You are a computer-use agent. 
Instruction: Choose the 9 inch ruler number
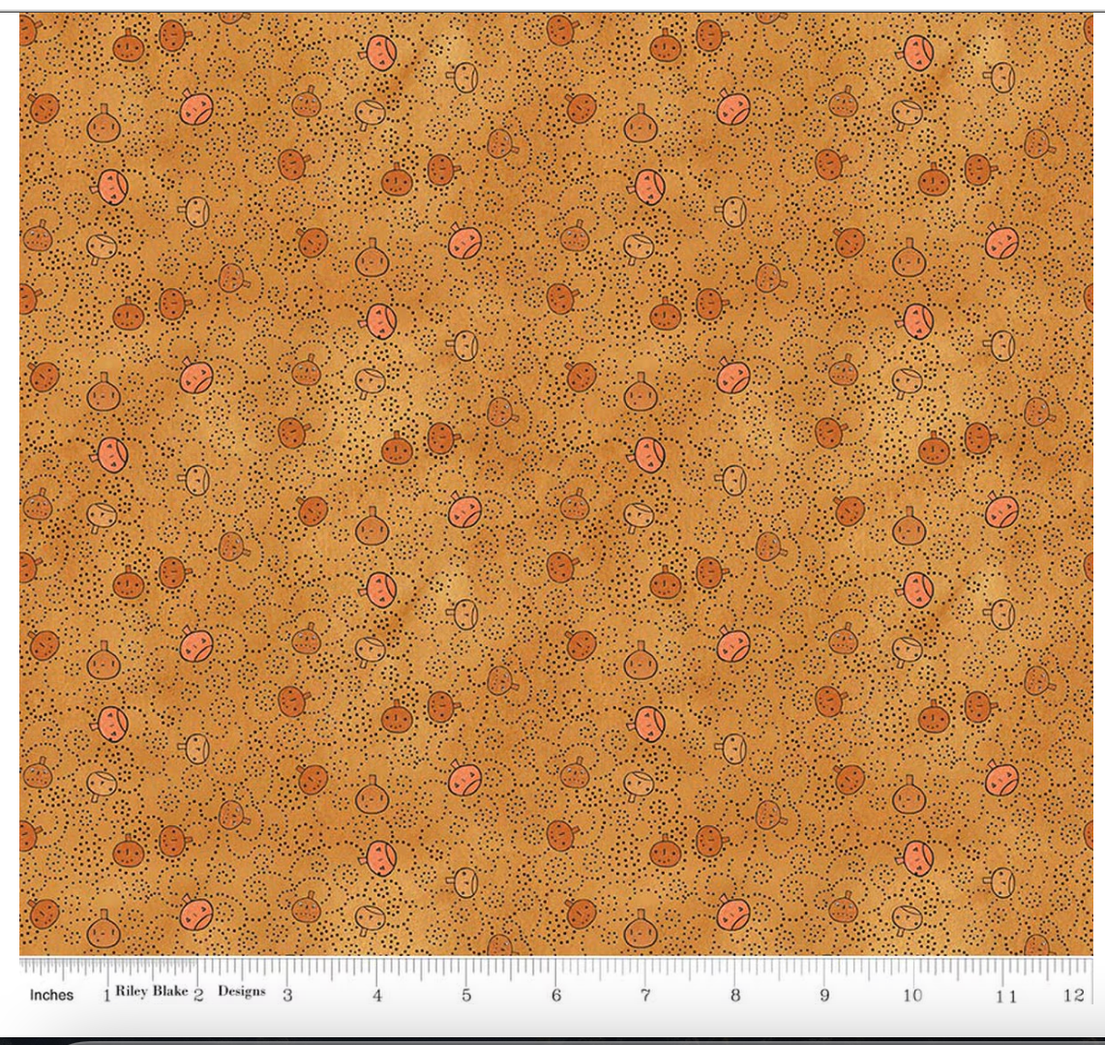823,995
